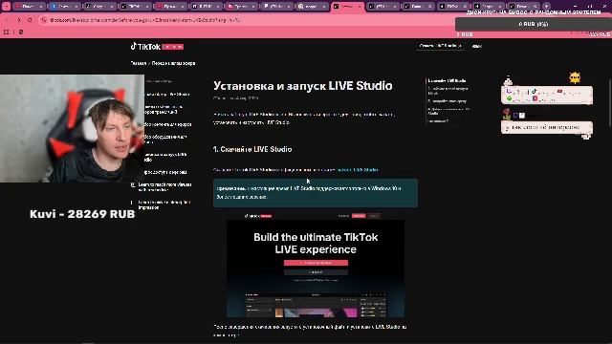Open the second breadcrumb link after Главная
Viewport: 612px width, 344px height.
pyautogui.click(x=173, y=63)
